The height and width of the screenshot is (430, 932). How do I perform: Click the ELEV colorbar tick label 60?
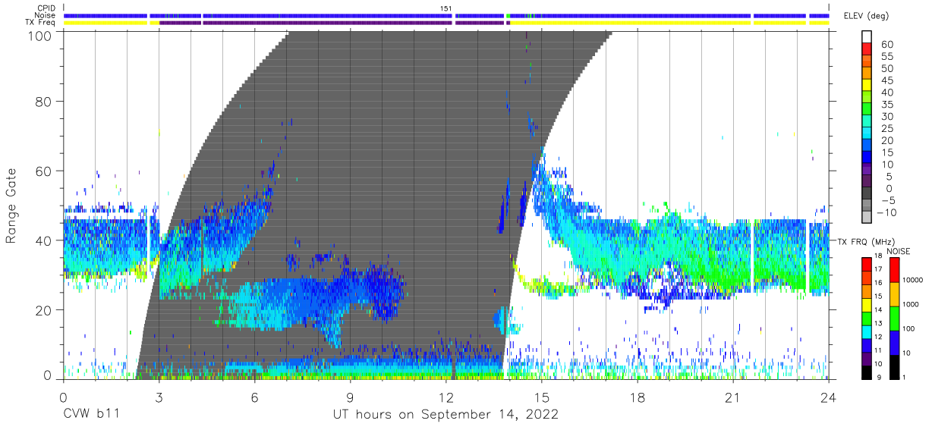click(x=887, y=44)
